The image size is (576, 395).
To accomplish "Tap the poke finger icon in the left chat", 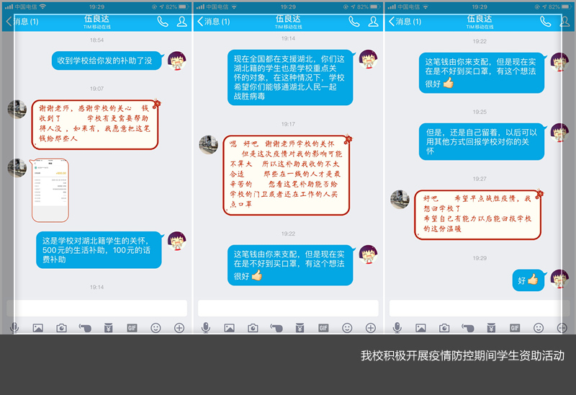I will (x=85, y=328).
